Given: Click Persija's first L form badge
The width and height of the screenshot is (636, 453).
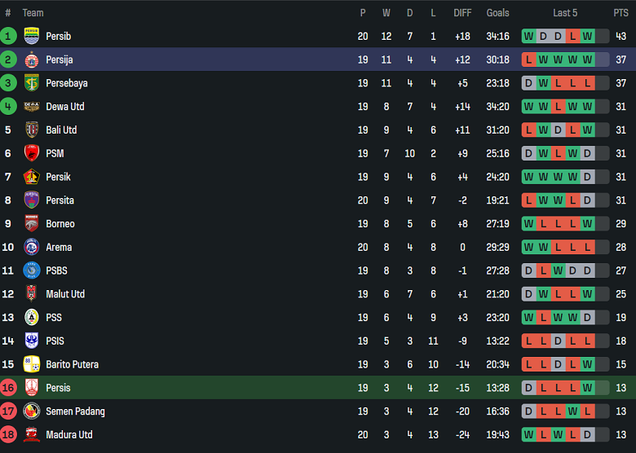Looking at the screenshot, I should click(528, 59).
